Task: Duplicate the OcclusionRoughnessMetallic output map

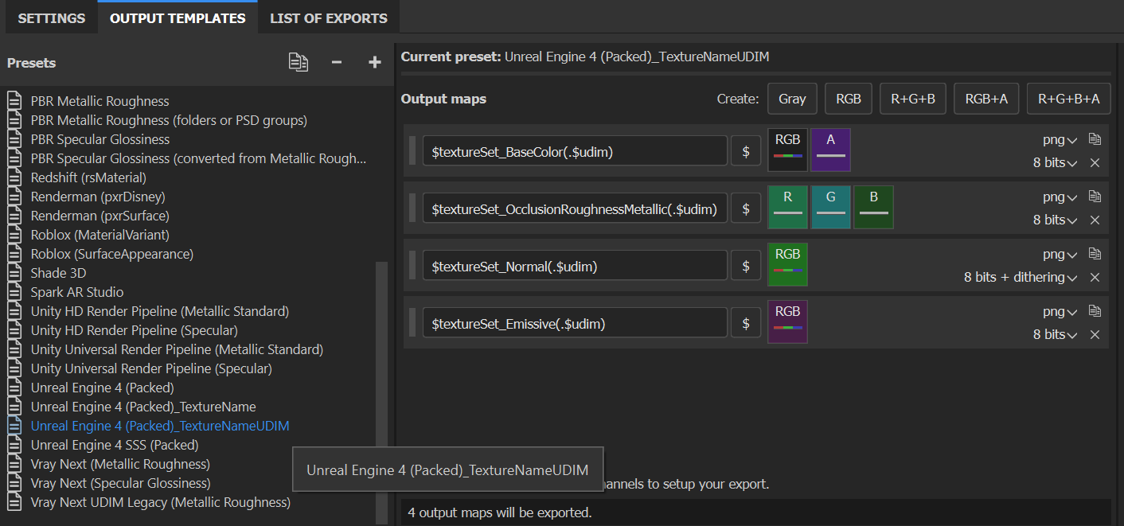Action: click(1095, 197)
